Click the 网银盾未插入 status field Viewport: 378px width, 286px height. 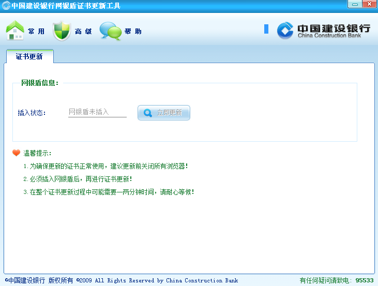pos(97,112)
